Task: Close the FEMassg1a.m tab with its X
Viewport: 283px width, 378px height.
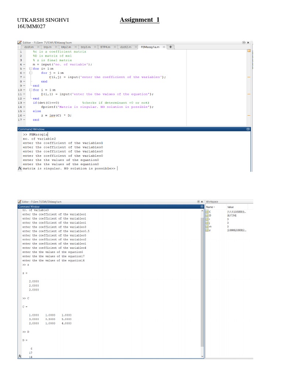Action: 164,47
